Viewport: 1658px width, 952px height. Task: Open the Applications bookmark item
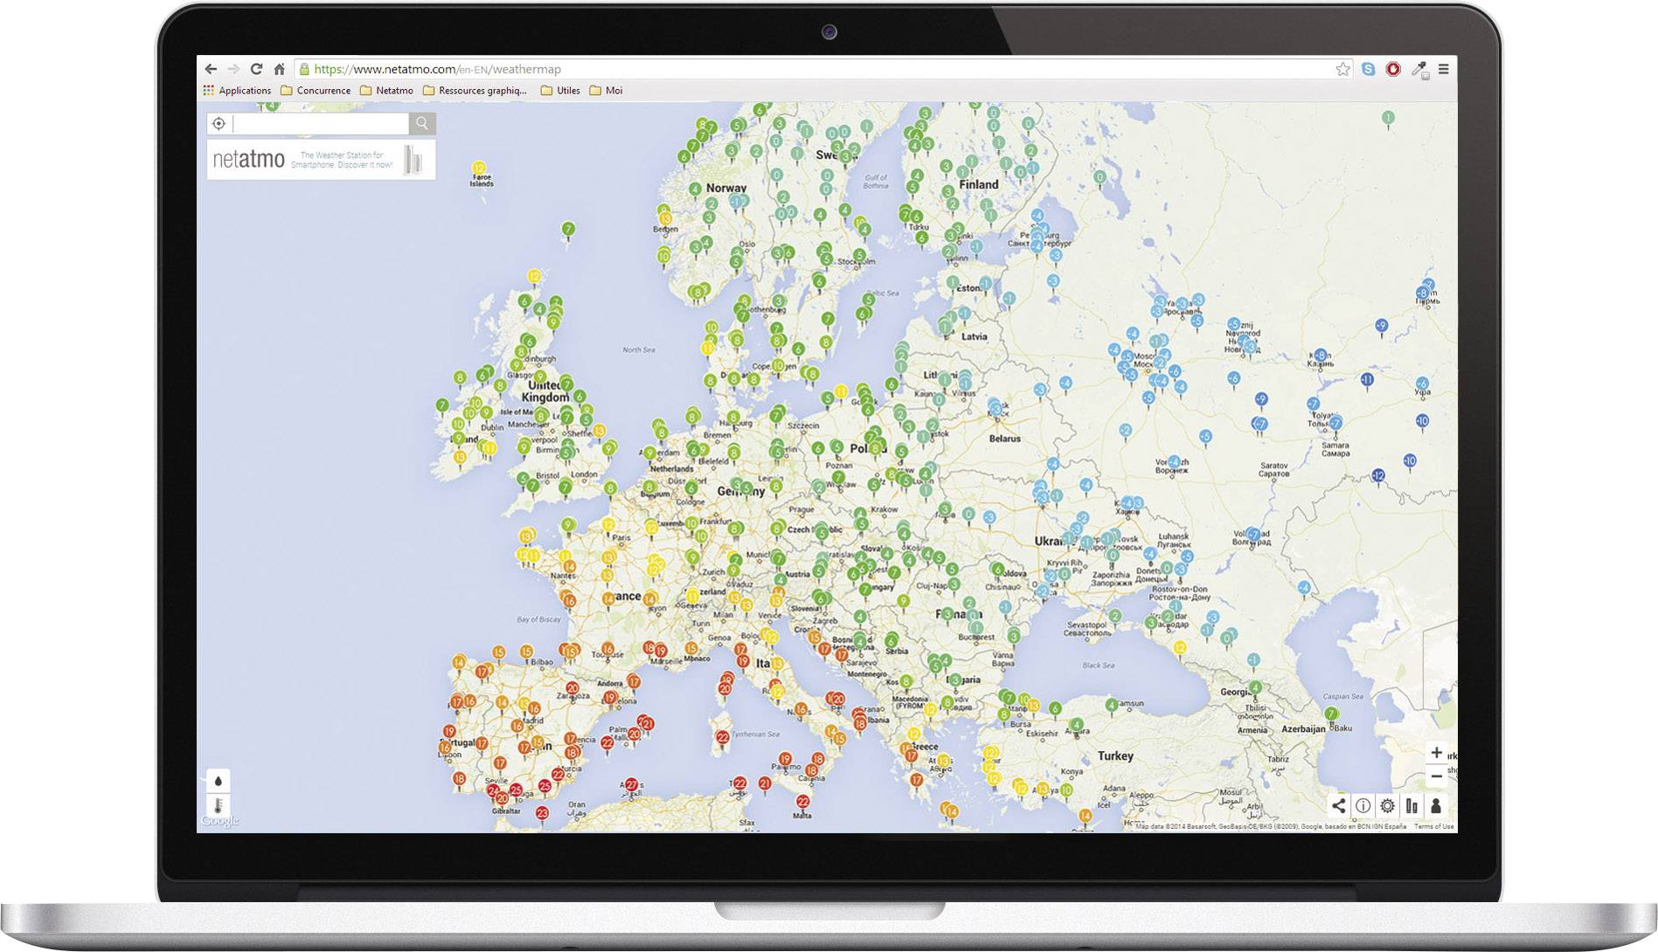coord(246,91)
